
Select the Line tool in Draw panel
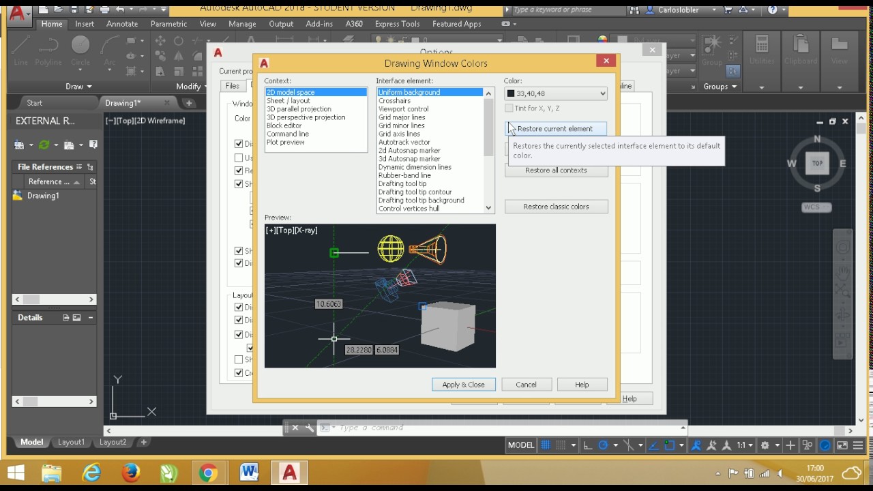[x=20, y=51]
